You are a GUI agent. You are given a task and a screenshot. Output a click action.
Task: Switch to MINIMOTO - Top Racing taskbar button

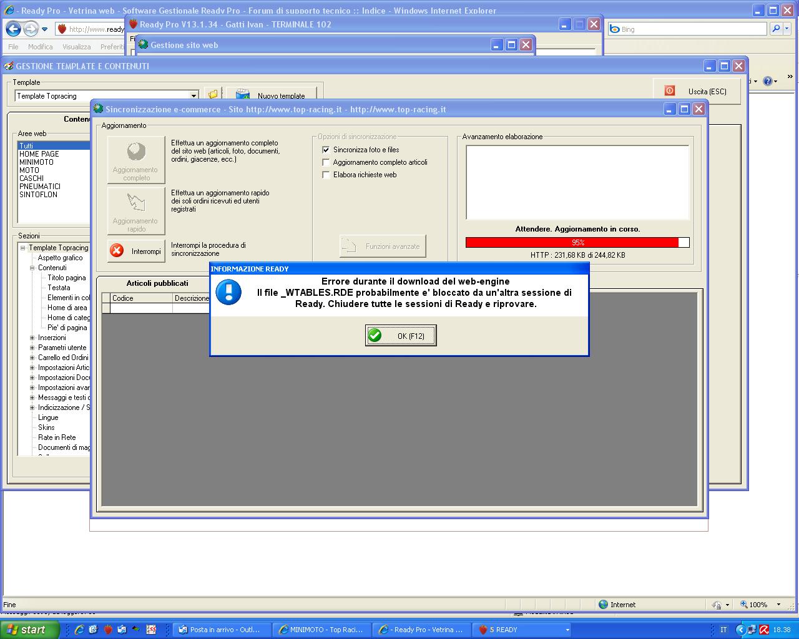tap(321, 630)
